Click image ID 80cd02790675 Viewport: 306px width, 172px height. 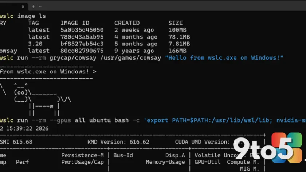82,51
